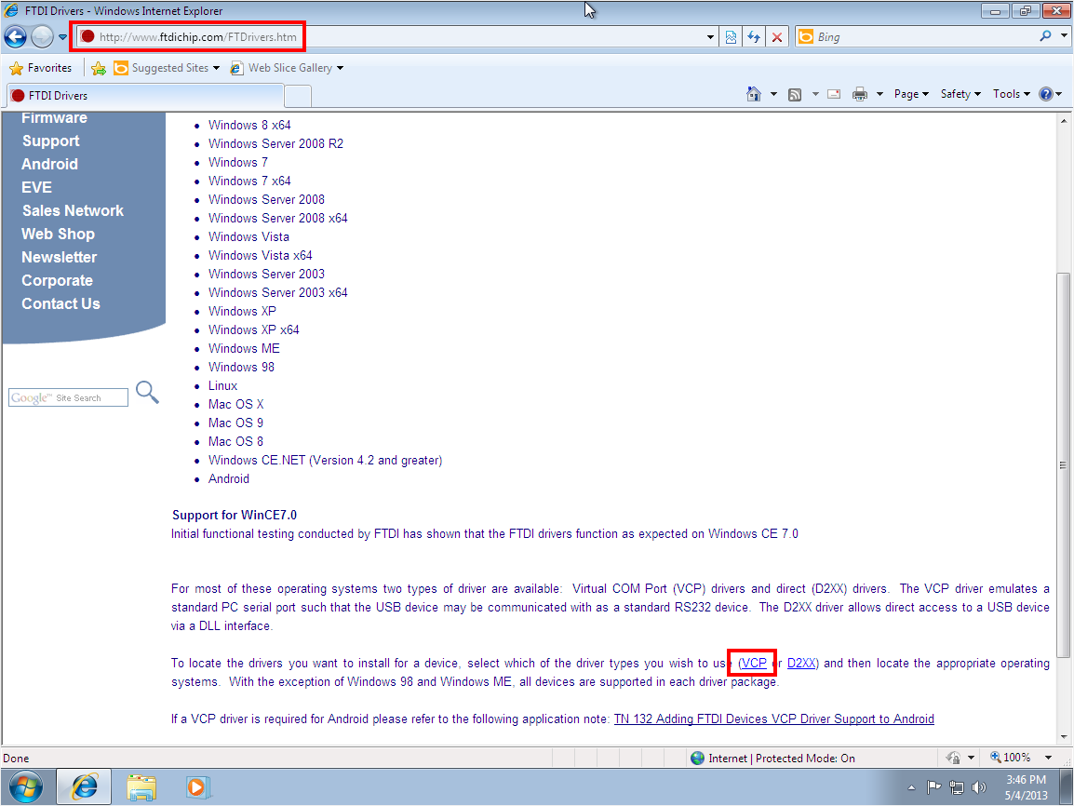Click the volume speaker tray icon
Screen dimensions: 1074x806
[979, 787]
